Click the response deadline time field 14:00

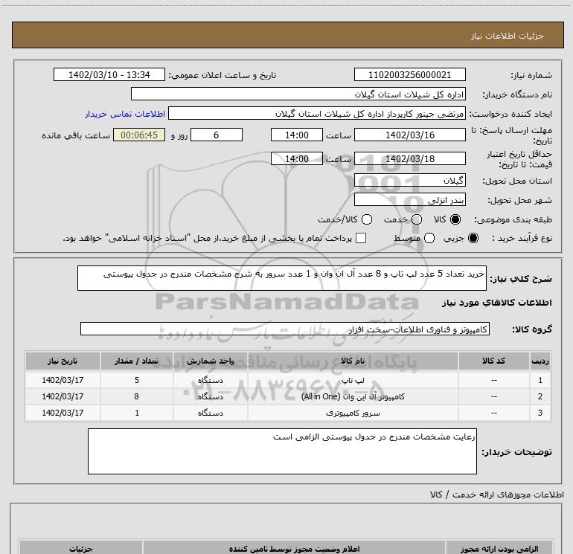[297, 135]
